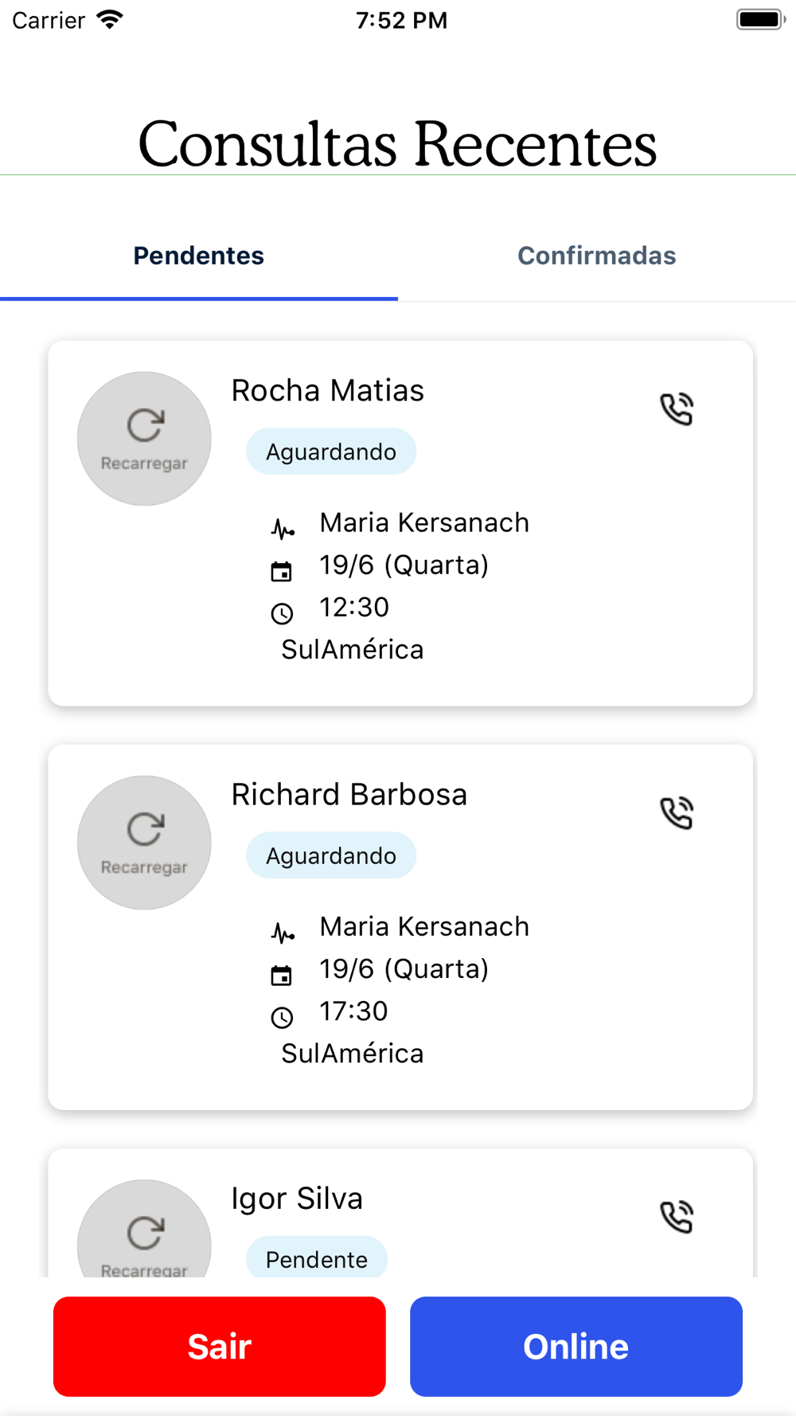Open Rocha Matias patient name
This screenshot has height=1416, width=796.
328,390
